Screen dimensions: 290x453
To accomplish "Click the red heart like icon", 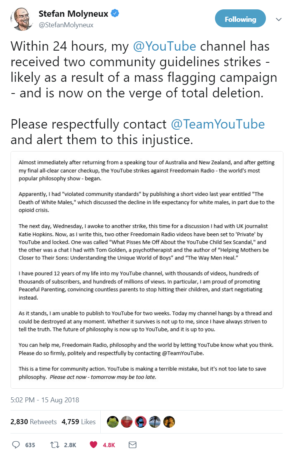I will point(93,444).
